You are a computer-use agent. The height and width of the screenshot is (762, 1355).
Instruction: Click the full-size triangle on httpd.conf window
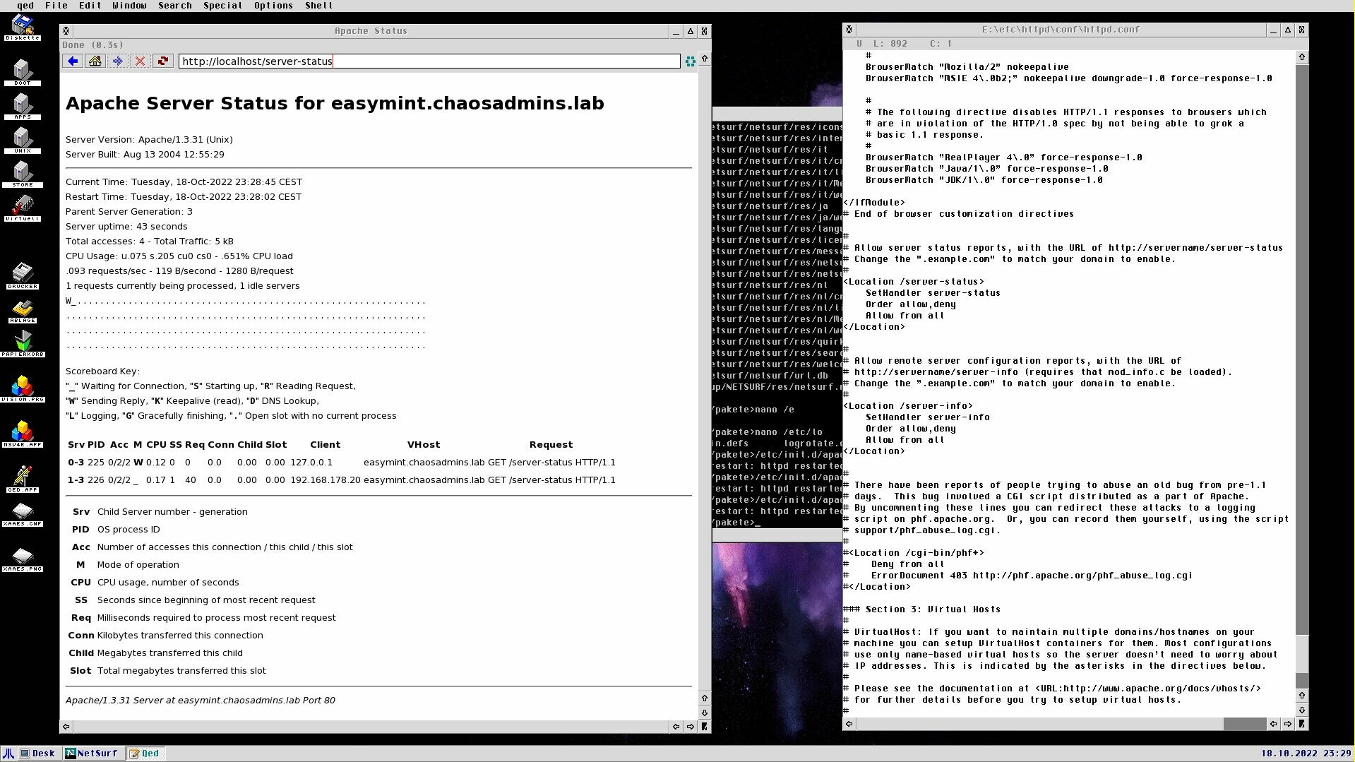[1288, 30]
